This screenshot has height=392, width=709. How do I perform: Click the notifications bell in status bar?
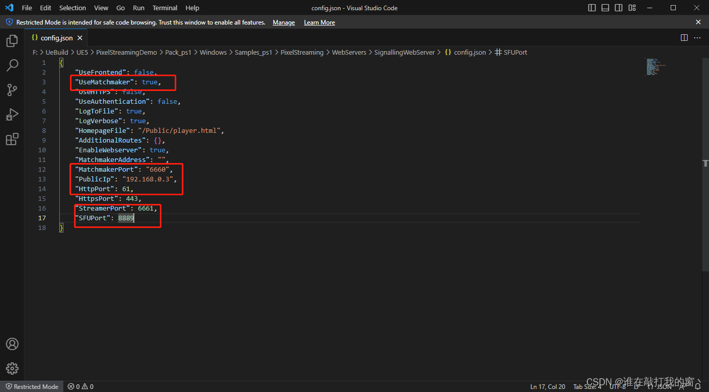tap(698, 387)
